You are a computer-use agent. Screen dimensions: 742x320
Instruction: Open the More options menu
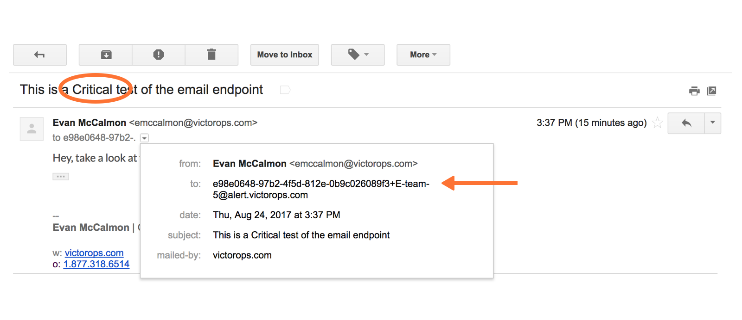423,55
